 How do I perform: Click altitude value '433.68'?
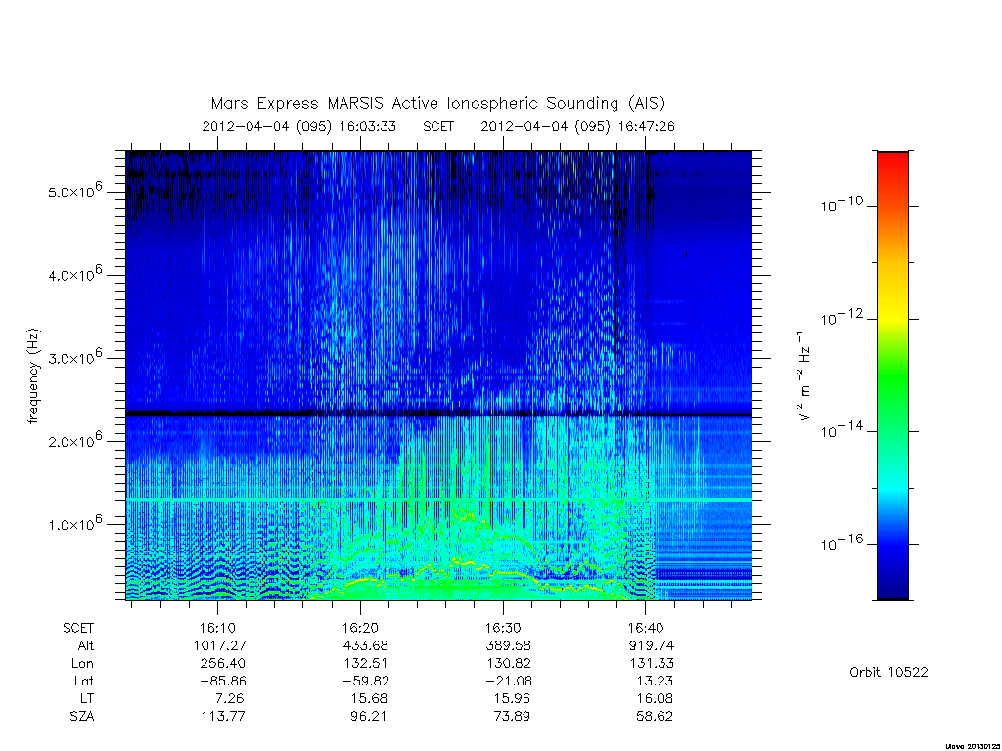coord(365,645)
